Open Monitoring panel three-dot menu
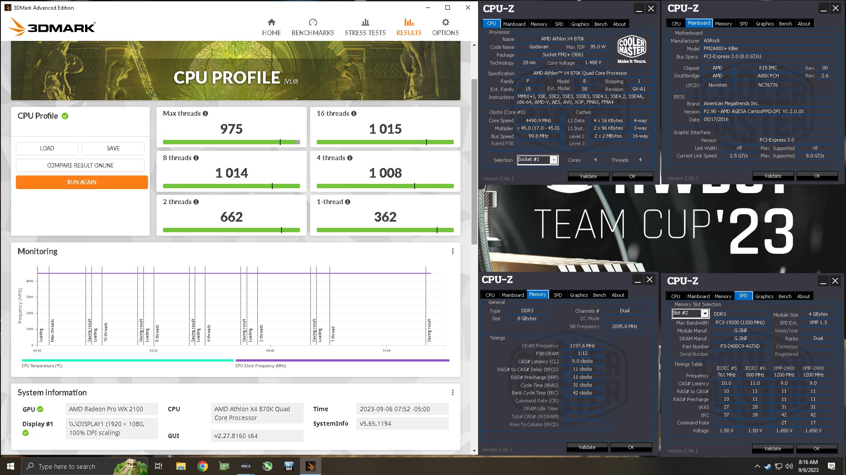This screenshot has height=475, width=846. point(453,251)
